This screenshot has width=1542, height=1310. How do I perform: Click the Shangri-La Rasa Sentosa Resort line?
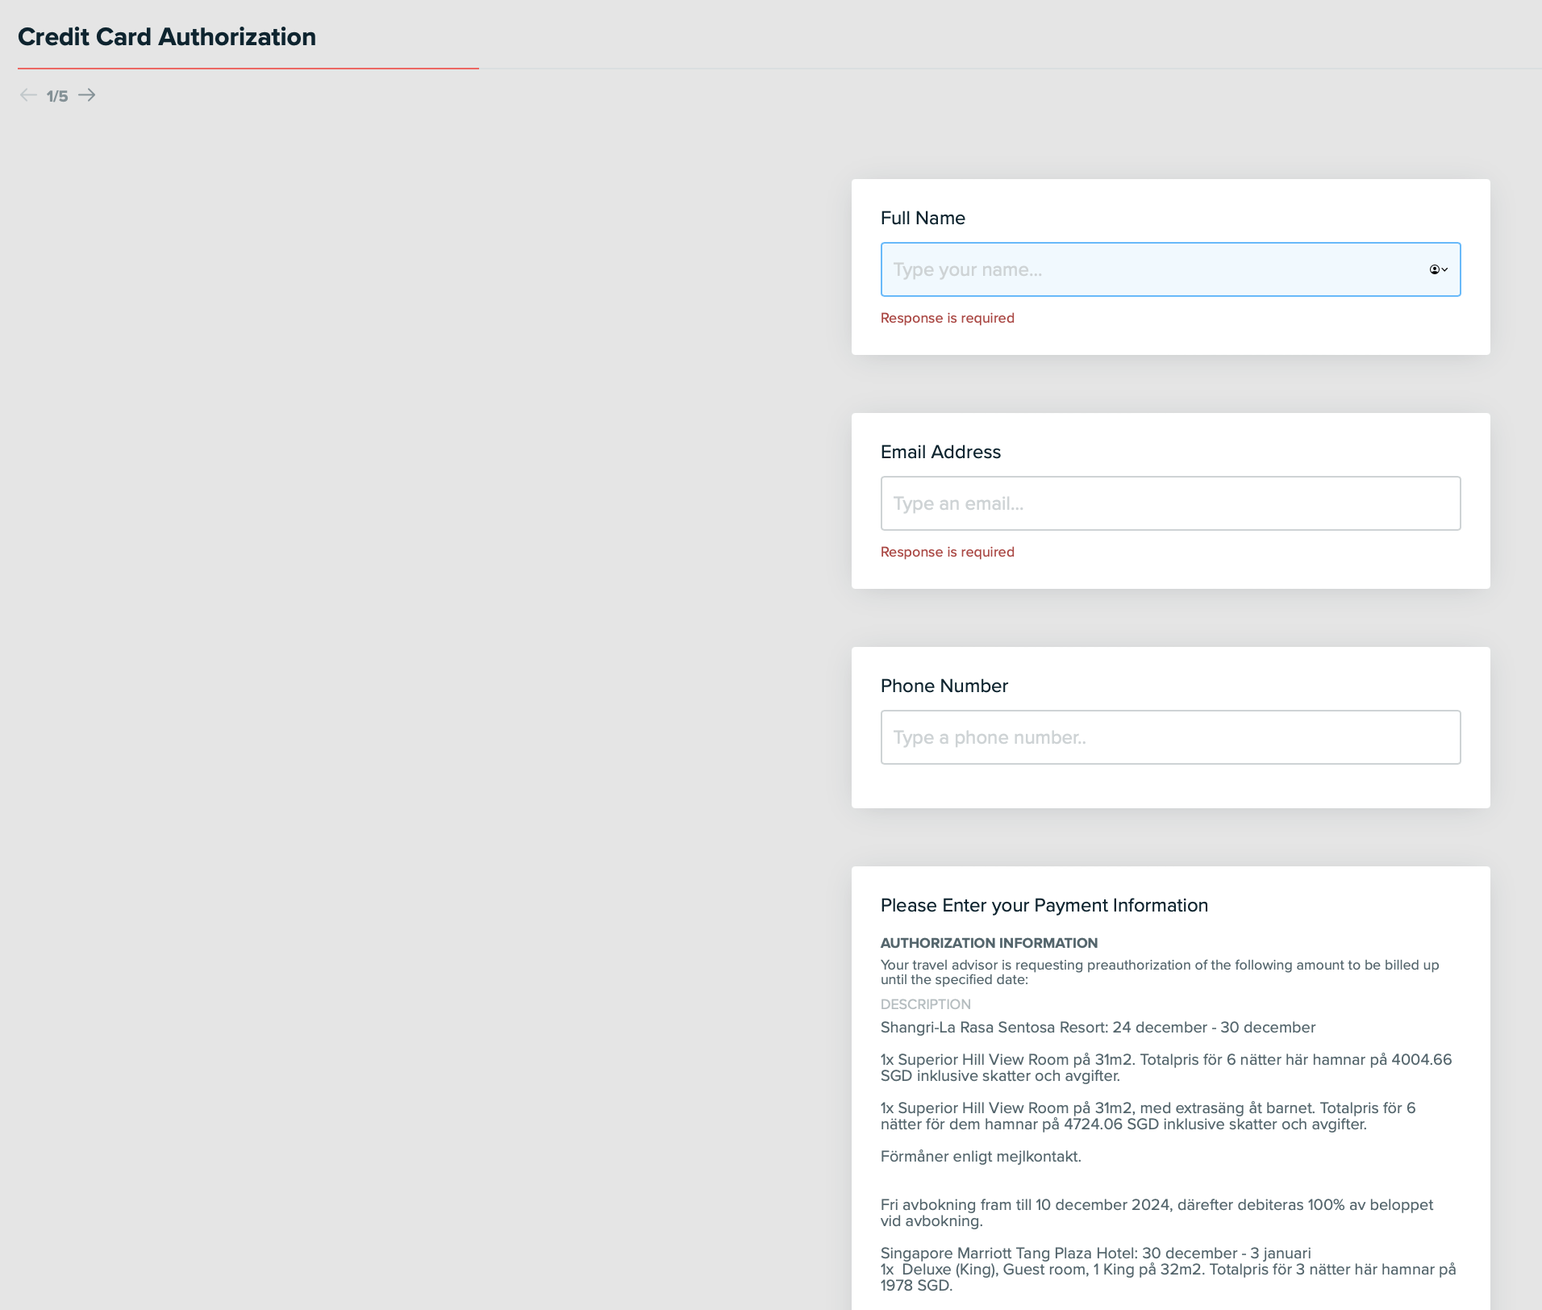[1097, 1027]
